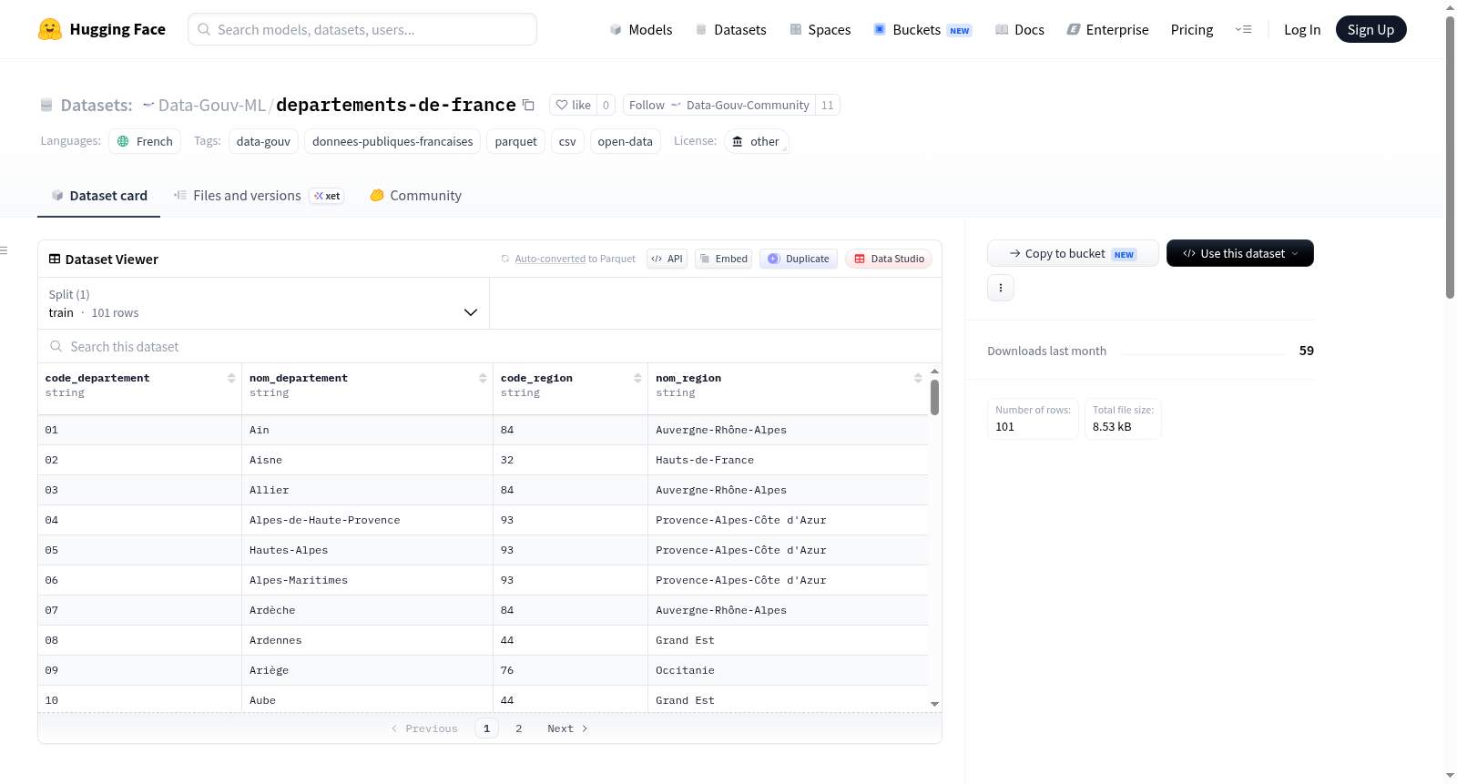Sort by code_region column sort icon
The height and width of the screenshot is (784, 1457).
tap(637, 378)
